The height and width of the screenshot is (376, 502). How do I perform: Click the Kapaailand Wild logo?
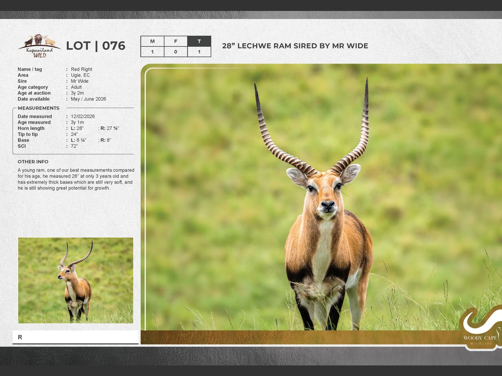coord(39,46)
